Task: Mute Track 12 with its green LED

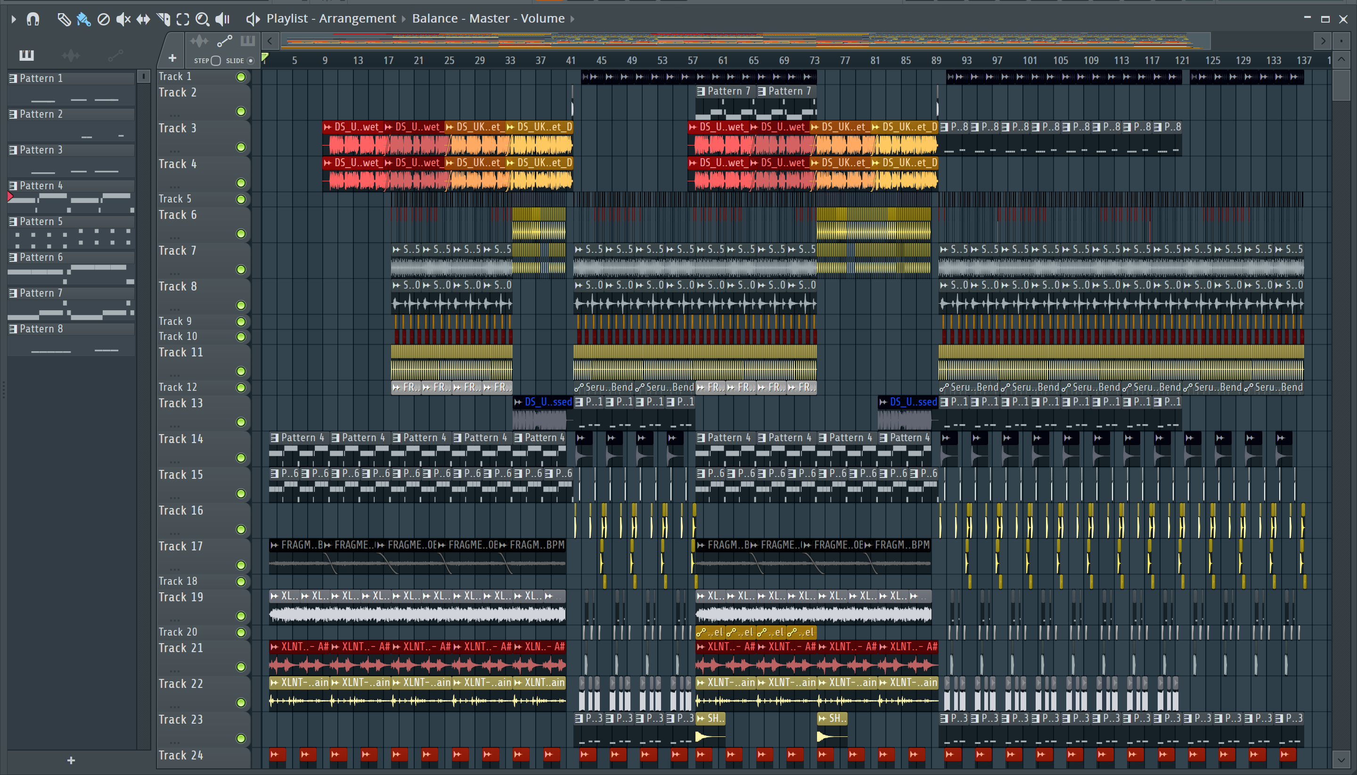Action: tap(241, 388)
